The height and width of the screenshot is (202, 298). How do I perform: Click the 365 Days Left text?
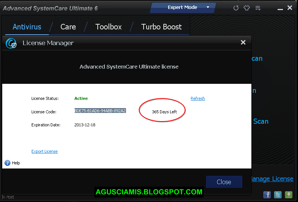[x=164, y=112]
